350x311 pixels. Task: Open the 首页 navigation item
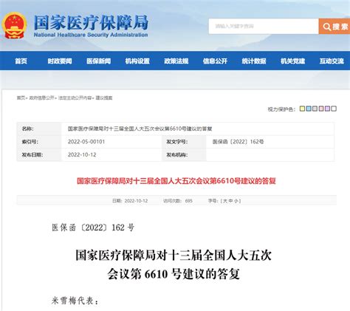point(21,61)
